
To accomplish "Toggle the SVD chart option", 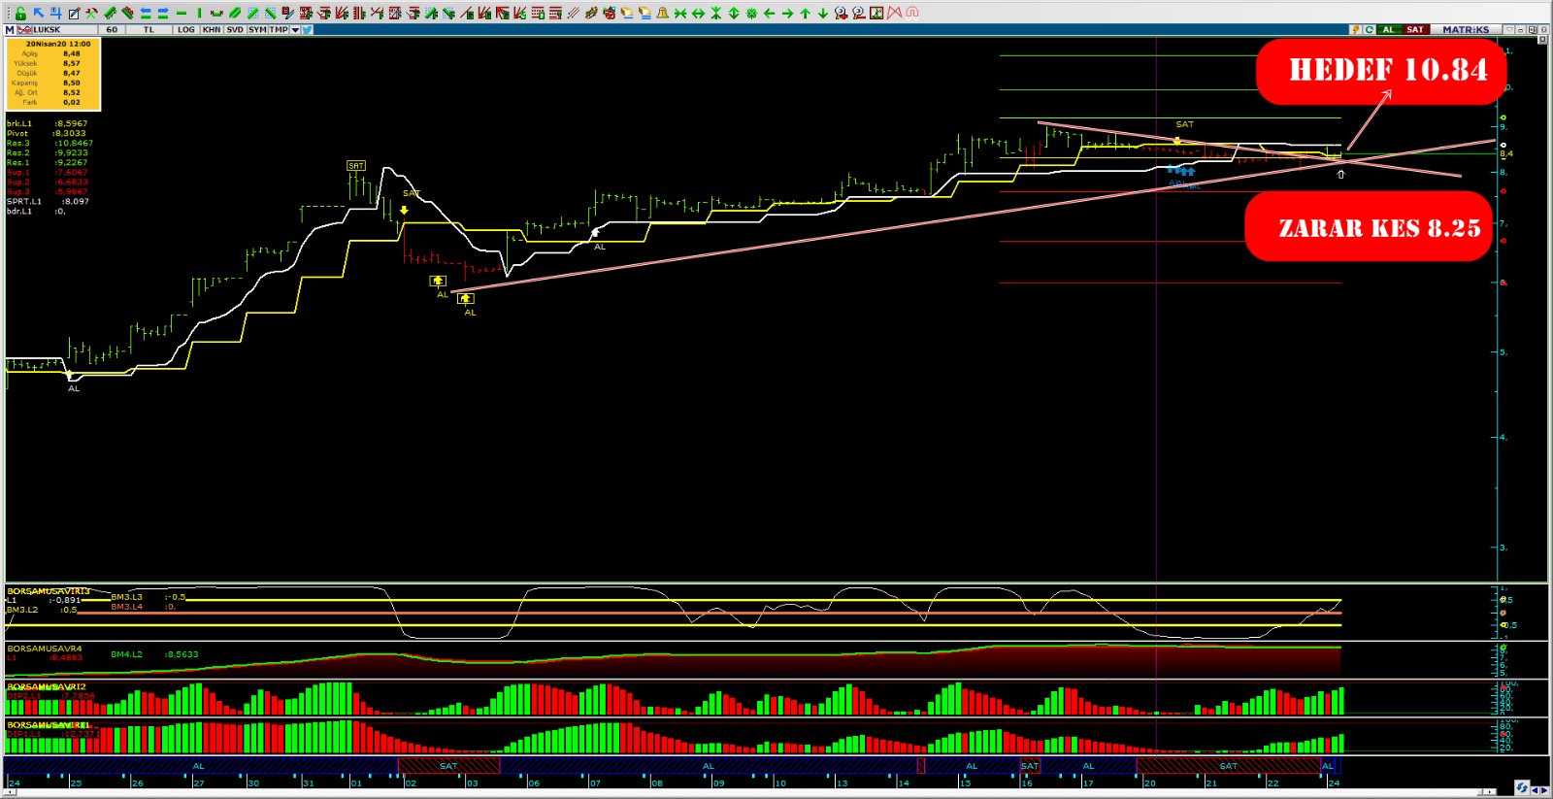I will tap(235, 30).
